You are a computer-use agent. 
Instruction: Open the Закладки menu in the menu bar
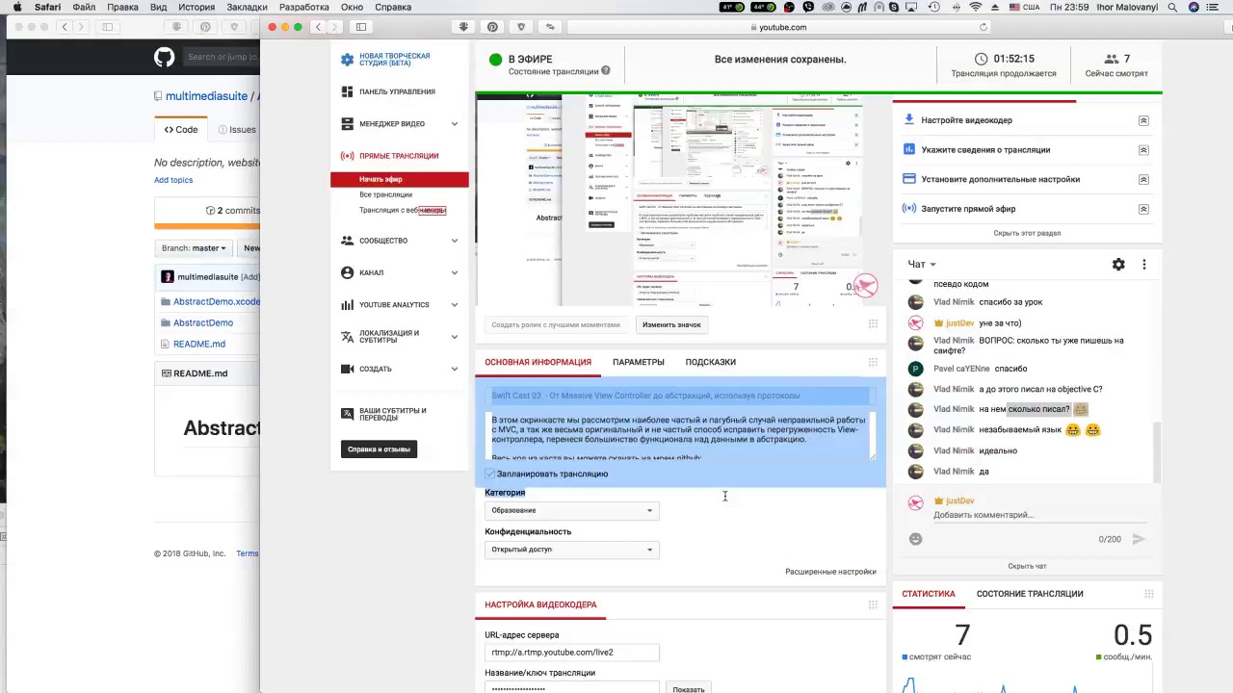point(248,8)
